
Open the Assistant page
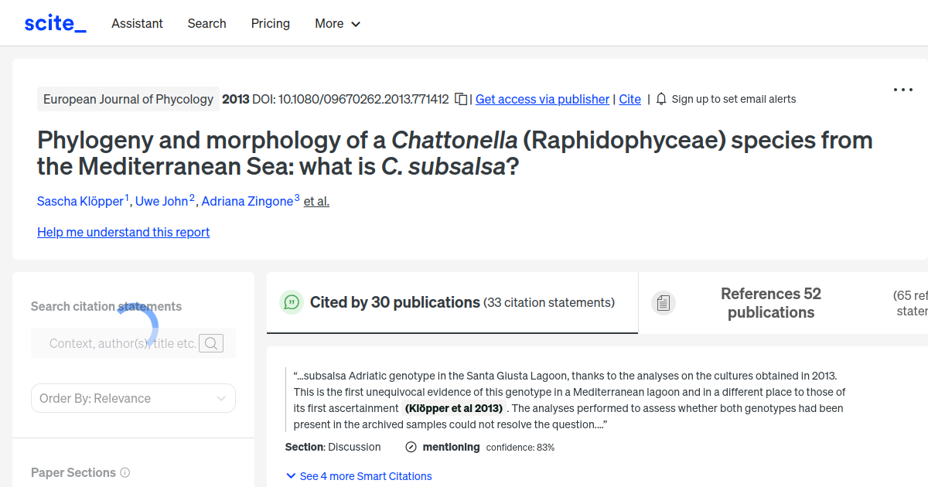pos(137,23)
